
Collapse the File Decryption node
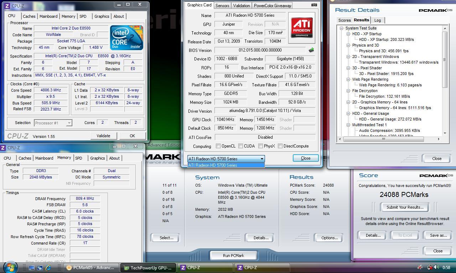[348, 91]
